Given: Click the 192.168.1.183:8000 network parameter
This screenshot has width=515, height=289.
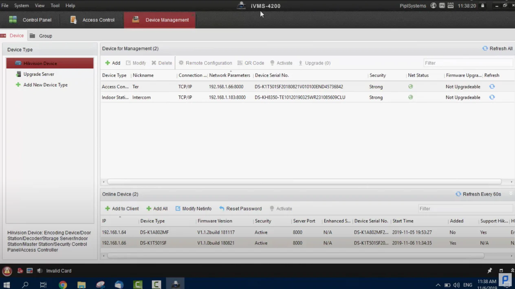Looking at the screenshot, I should [227, 98].
